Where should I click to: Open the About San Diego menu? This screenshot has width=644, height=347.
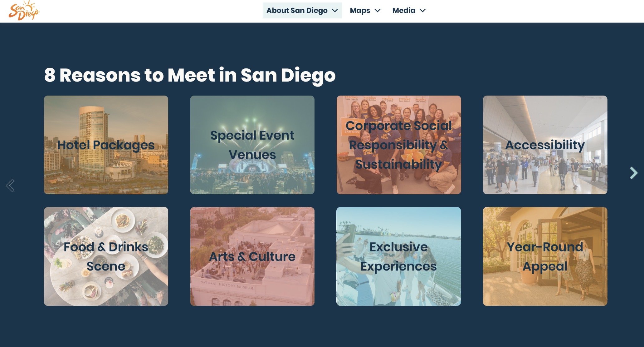pos(302,11)
